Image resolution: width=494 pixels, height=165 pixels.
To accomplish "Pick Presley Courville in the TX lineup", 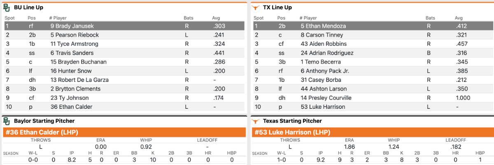I will [326, 98].
